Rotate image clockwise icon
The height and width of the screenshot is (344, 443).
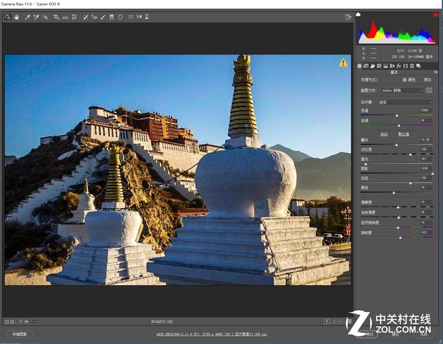tap(147, 17)
